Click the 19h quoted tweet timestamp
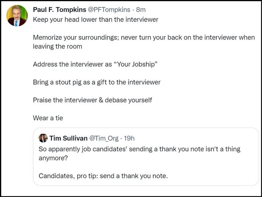Viewport: 262px width, 197px height. tap(129, 138)
